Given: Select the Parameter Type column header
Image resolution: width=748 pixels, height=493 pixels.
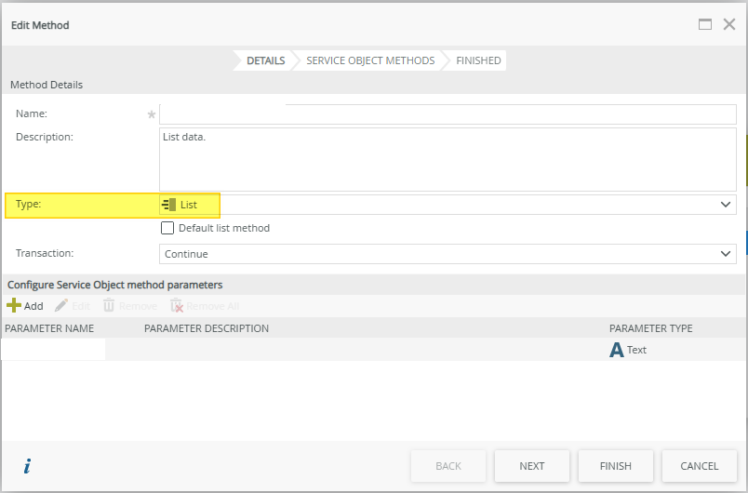Looking at the screenshot, I should point(650,328).
